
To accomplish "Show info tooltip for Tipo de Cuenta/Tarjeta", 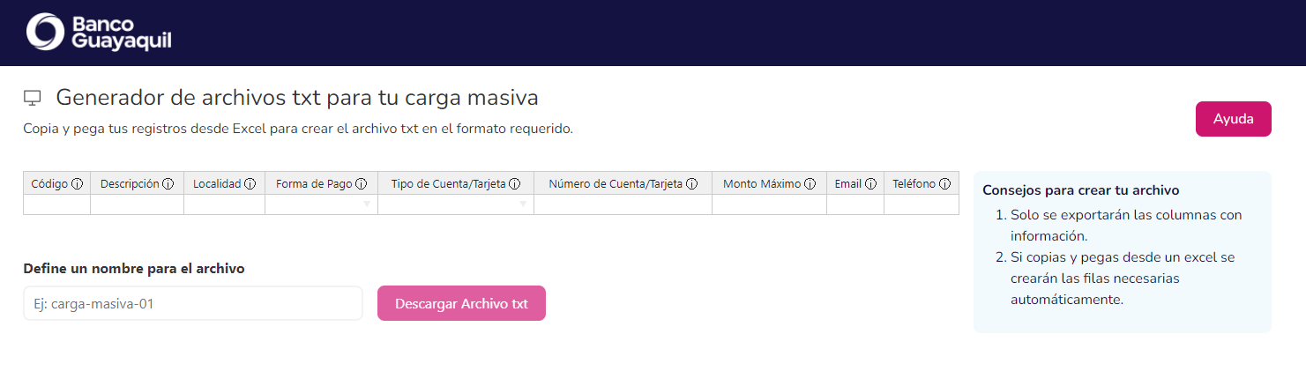I will [x=515, y=184].
